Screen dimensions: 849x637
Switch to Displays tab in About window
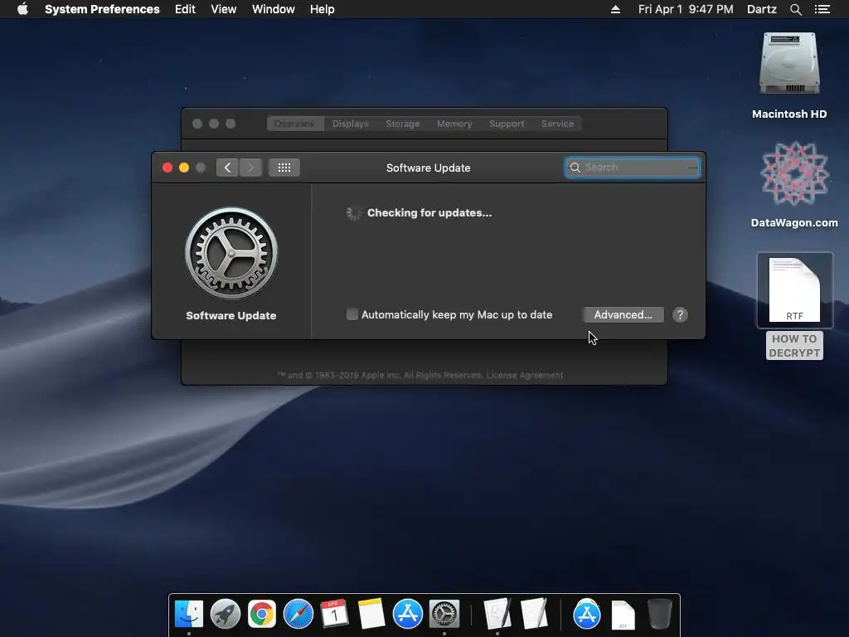351,124
